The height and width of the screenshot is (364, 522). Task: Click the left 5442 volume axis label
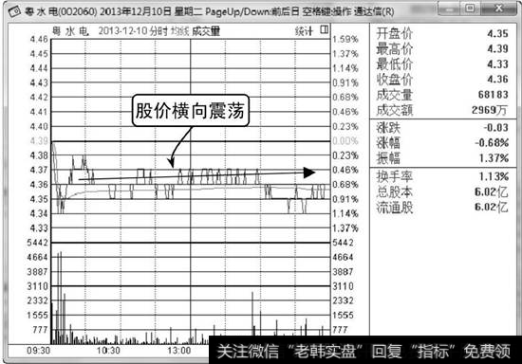click(x=38, y=243)
